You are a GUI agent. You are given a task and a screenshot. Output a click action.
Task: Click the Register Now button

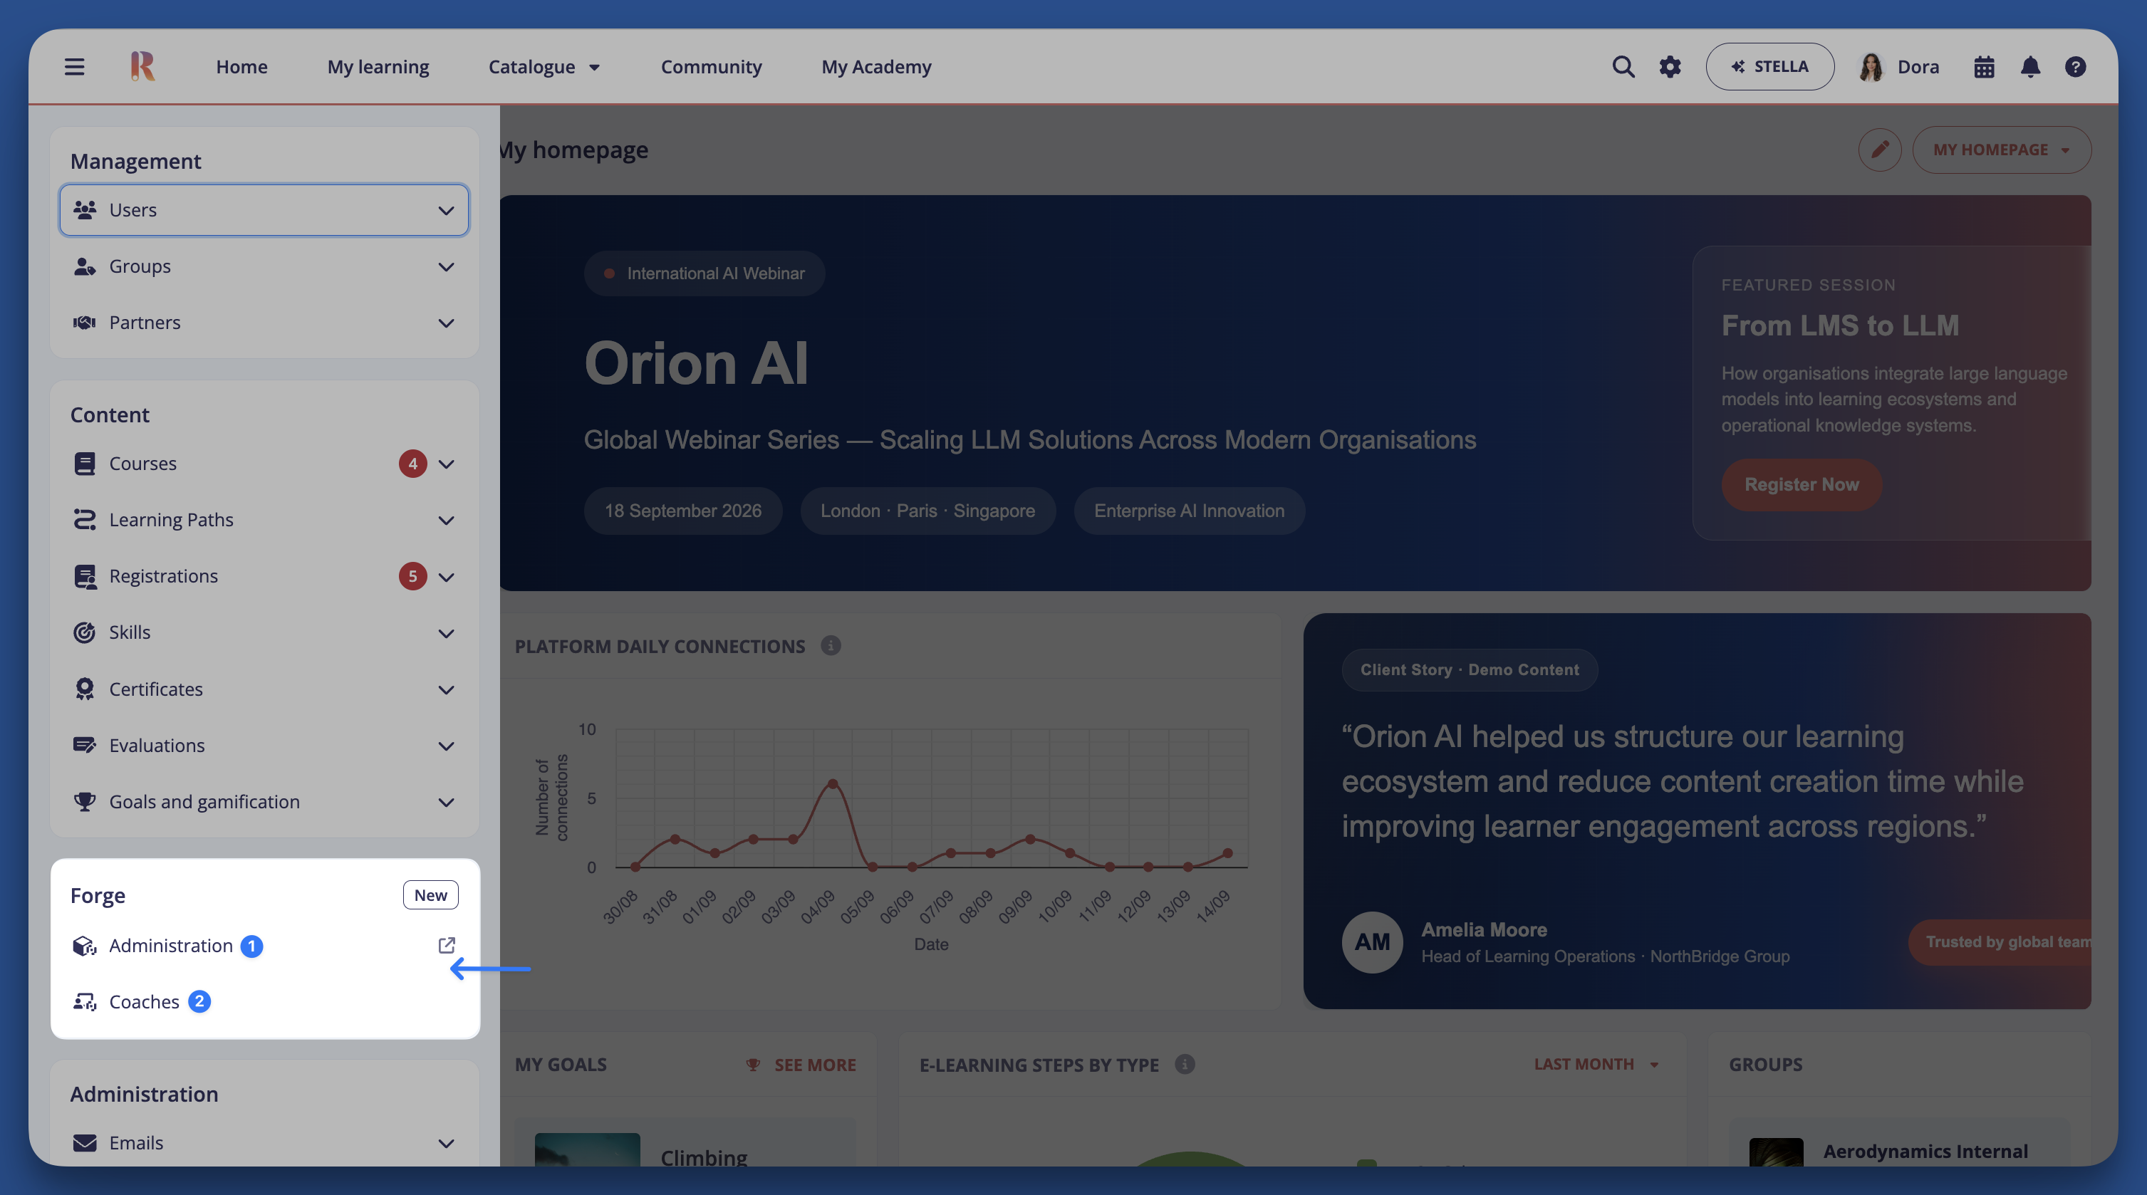pos(1801,484)
